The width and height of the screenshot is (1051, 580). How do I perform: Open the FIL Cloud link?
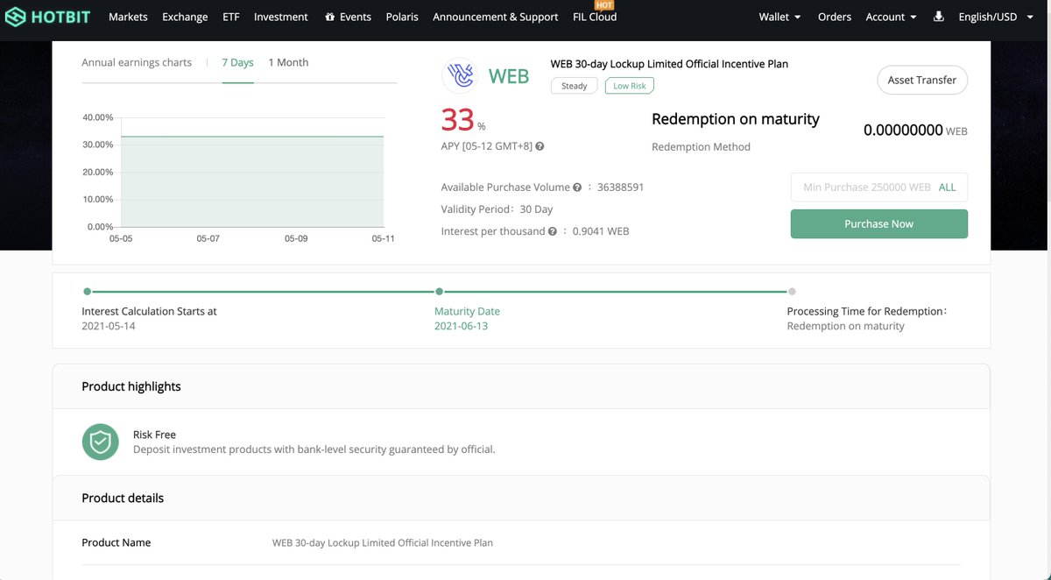coord(595,17)
